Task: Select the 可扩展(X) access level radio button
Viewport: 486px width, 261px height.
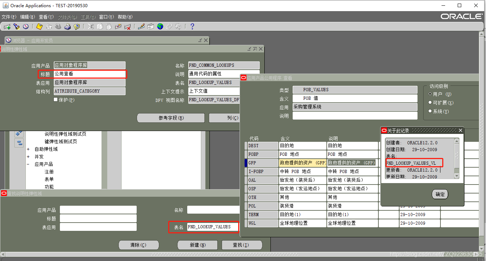Action: click(430, 103)
